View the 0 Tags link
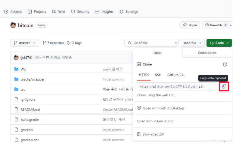Image resolution: width=233 pixels, height=146 pixels. click(x=74, y=43)
